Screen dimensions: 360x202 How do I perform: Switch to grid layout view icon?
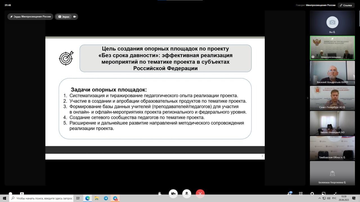coord(301,194)
